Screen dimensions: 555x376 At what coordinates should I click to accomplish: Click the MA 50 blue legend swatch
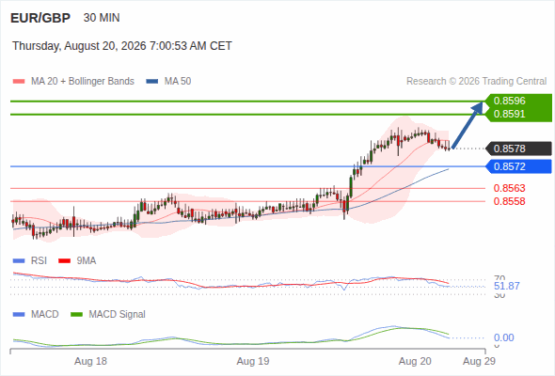tap(152, 82)
